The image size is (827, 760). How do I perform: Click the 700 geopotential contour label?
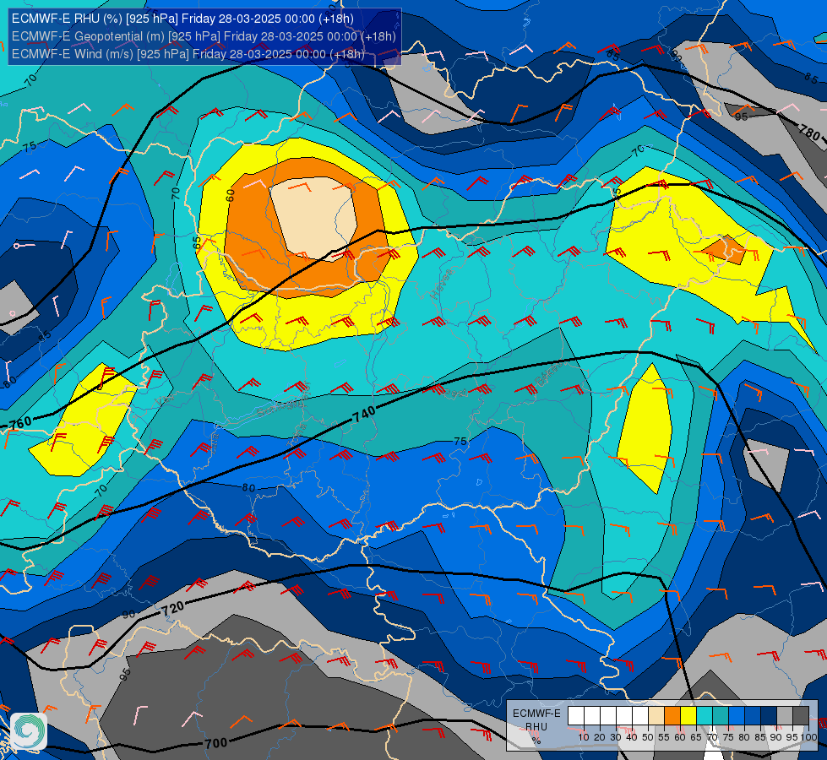pyautogui.click(x=215, y=743)
